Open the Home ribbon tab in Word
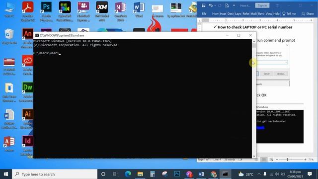Image resolution: width=318 pixels, height=179 pixels. (215, 14)
